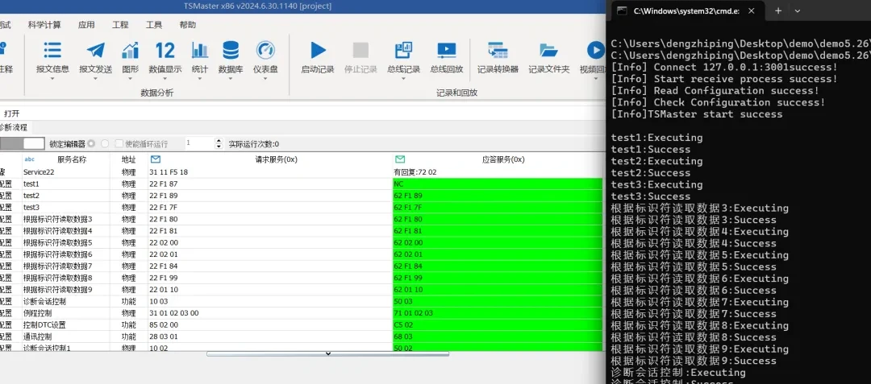Viewport: 871px width, 384px height.
Task: Open the 仪表盘 dashboard gauge icon
Action: 265,51
